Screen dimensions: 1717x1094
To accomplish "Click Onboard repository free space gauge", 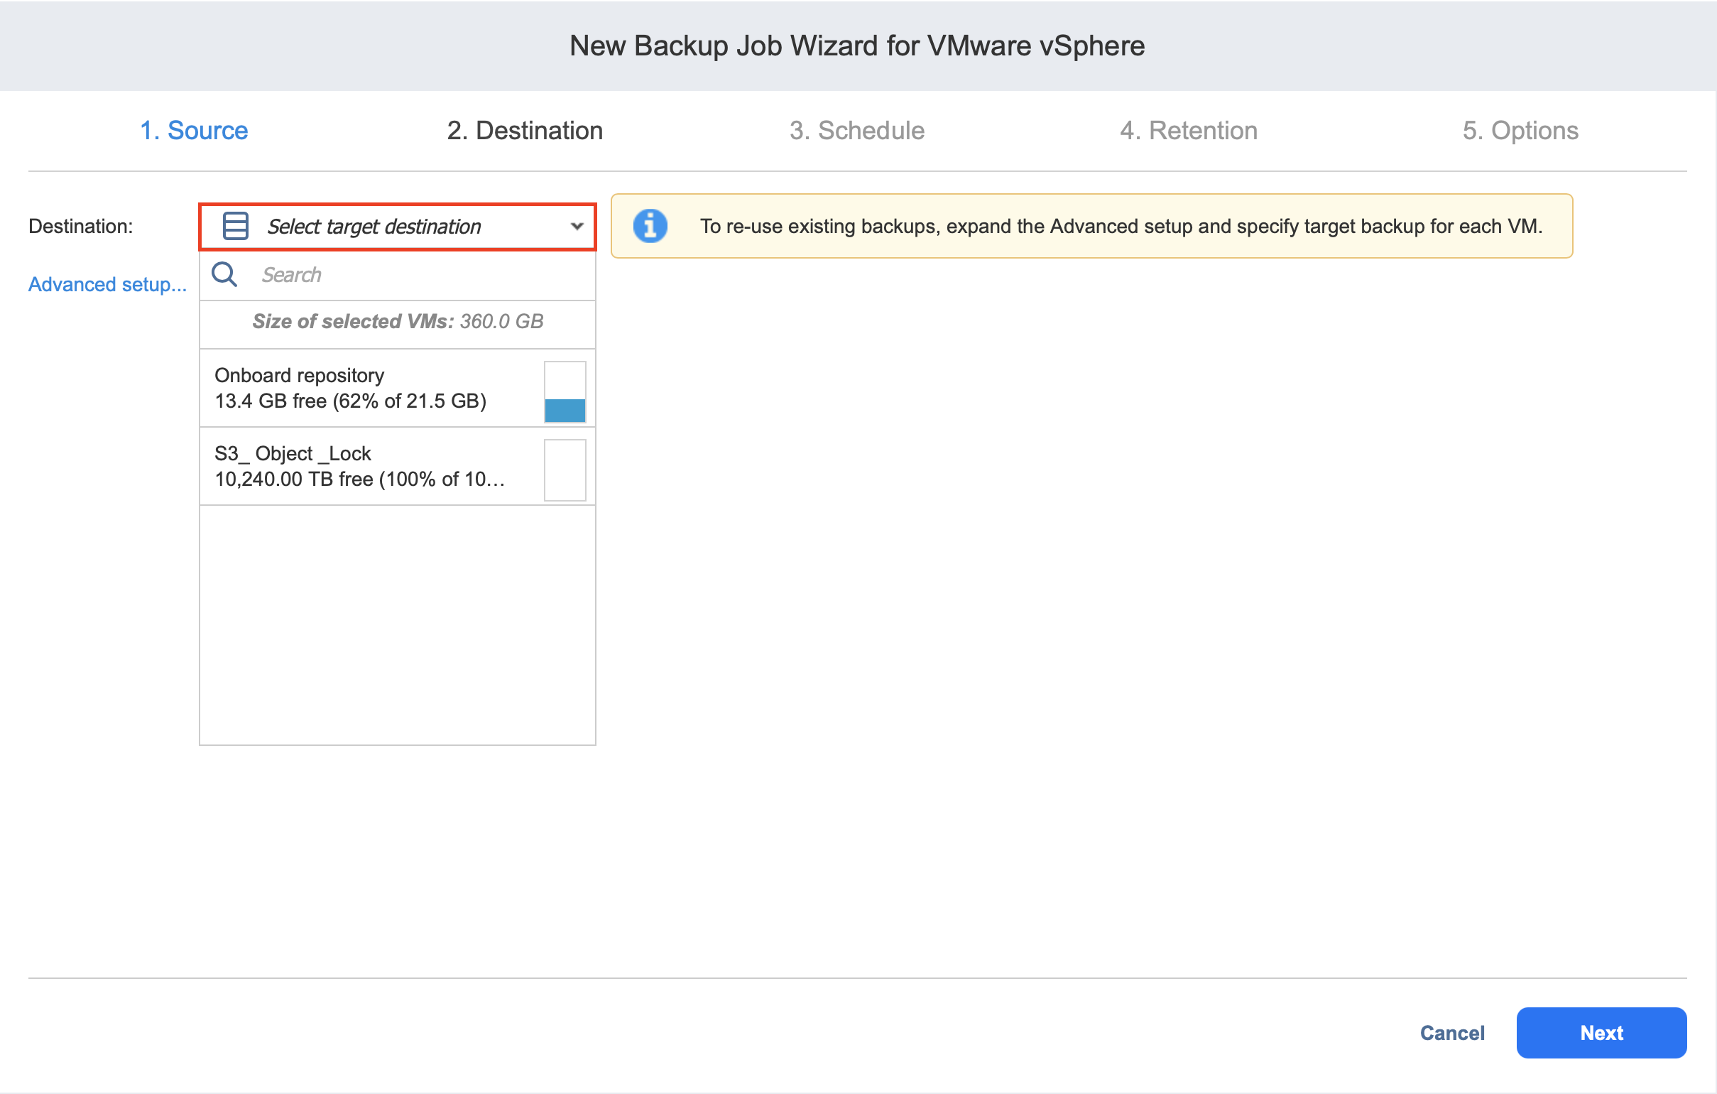I will tap(565, 391).
